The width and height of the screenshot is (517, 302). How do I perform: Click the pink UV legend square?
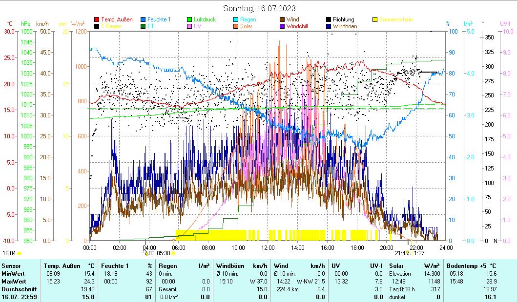(190, 26)
